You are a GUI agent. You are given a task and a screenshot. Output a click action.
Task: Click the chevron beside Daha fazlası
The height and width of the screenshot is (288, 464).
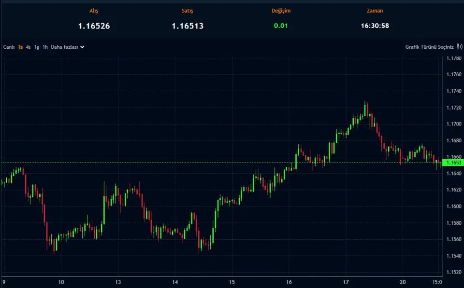pos(82,47)
